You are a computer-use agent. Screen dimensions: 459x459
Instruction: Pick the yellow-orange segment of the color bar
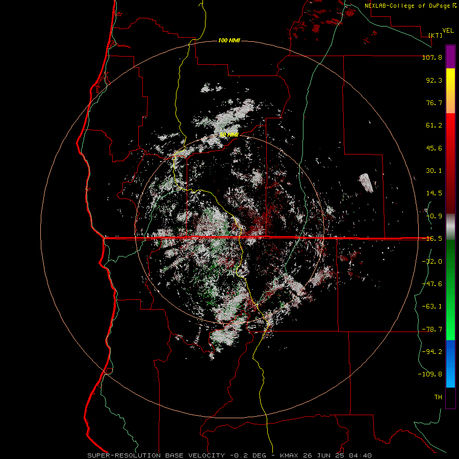[x=450, y=91]
